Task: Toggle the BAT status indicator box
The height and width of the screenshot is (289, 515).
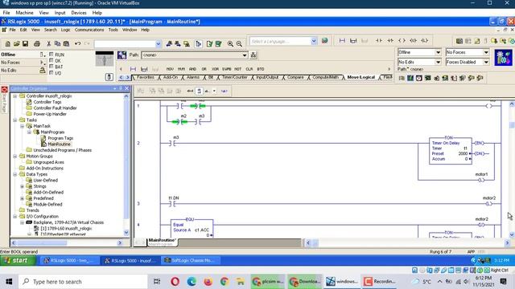Action: tap(51, 67)
